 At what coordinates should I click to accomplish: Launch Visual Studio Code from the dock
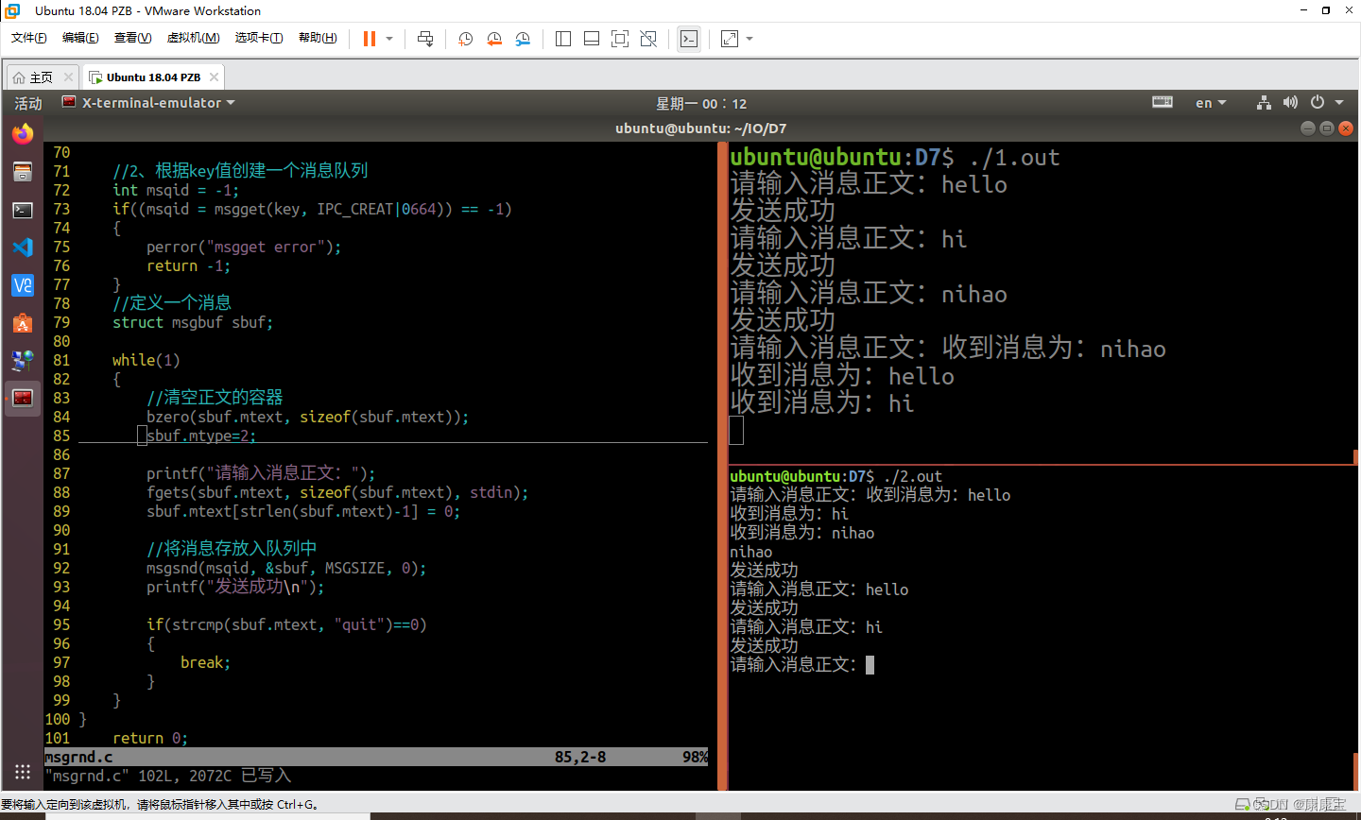(23, 248)
